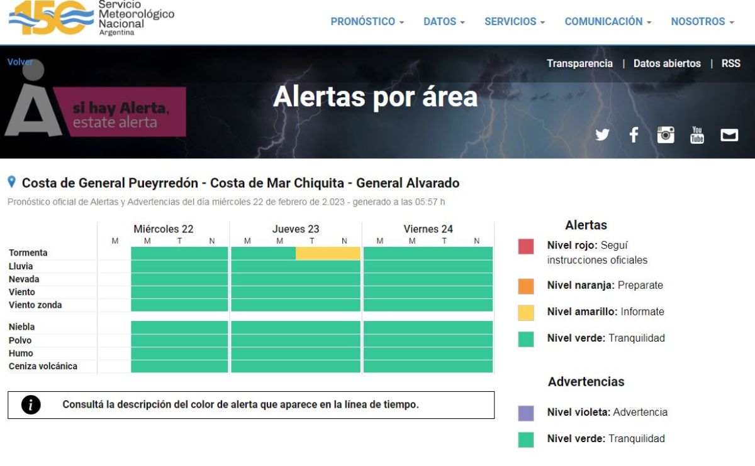Click the email envelope icon
The height and width of the screenshot is (466, 755).
click(x=729, y=134)
